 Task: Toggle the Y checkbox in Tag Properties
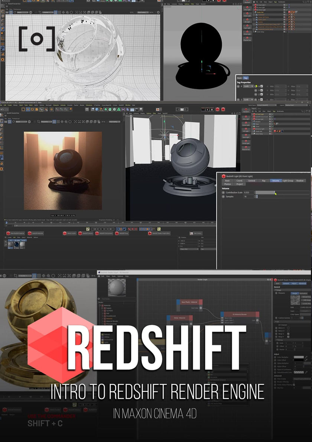click(x=261, y=90)
